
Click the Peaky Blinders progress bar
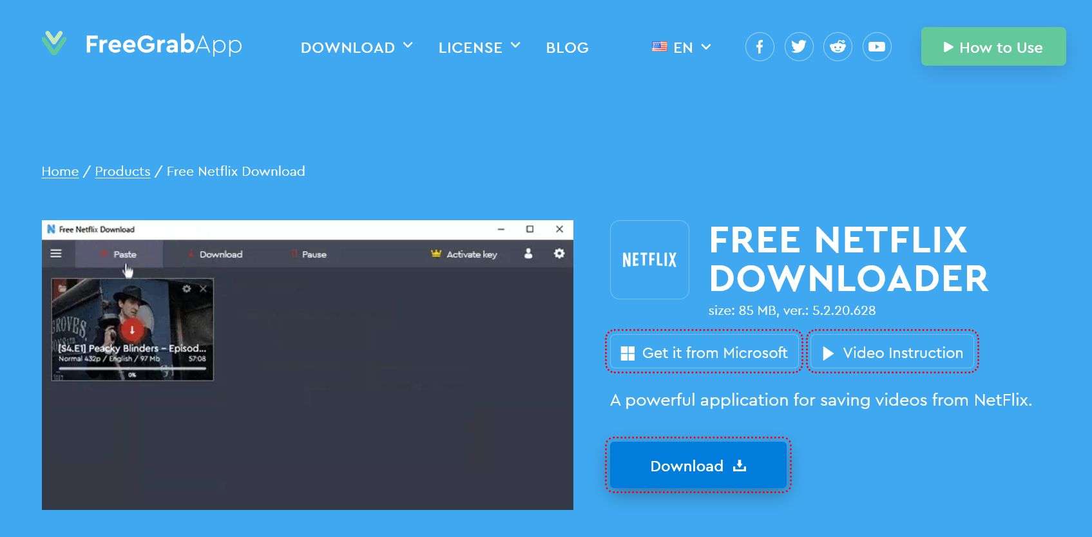click(132, 369)
